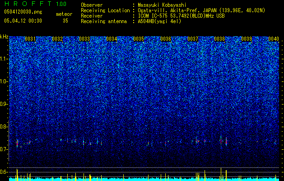Click the Observer label
This screenshot has height=181, width=284.
(x=92, y=5)
